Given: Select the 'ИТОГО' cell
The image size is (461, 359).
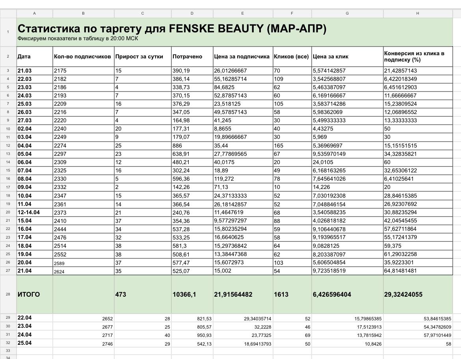Looking at the screenshot, I should [35, 294].
